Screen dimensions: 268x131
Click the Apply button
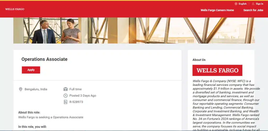[31, 70]
